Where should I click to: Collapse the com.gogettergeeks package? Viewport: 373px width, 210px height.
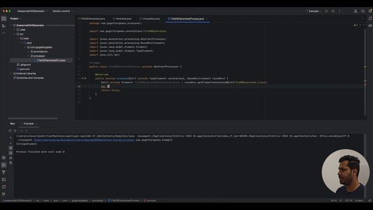click(x=25, y=47)
